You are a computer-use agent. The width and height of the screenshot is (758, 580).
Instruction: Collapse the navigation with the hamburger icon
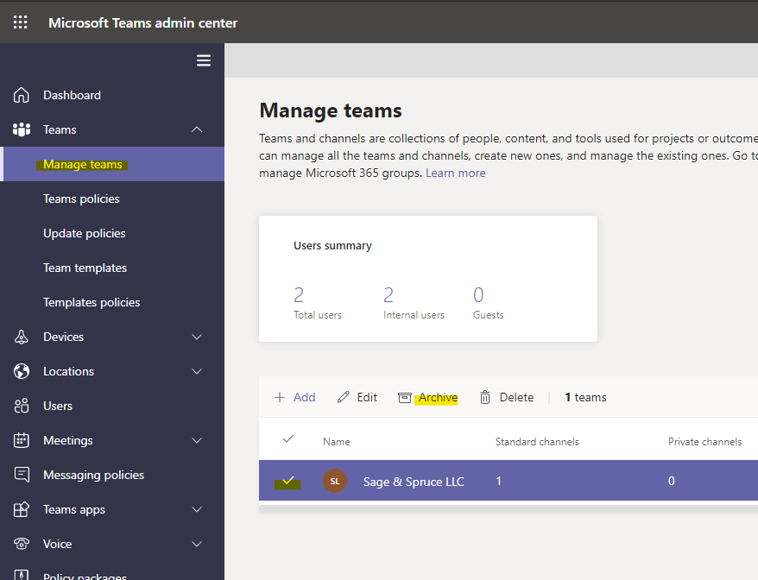click(x=204, y=60)
